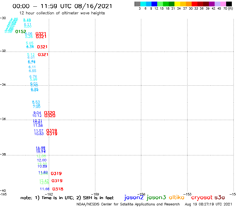Click the note about UTC time and SWH feet
Viewport: 236px width, 207px height.
point(67,198)
